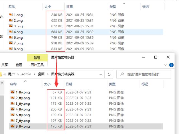This screenshot has height=134, width=179.
Task: Sort front window by 日期 column
Action: pos(69,84)
